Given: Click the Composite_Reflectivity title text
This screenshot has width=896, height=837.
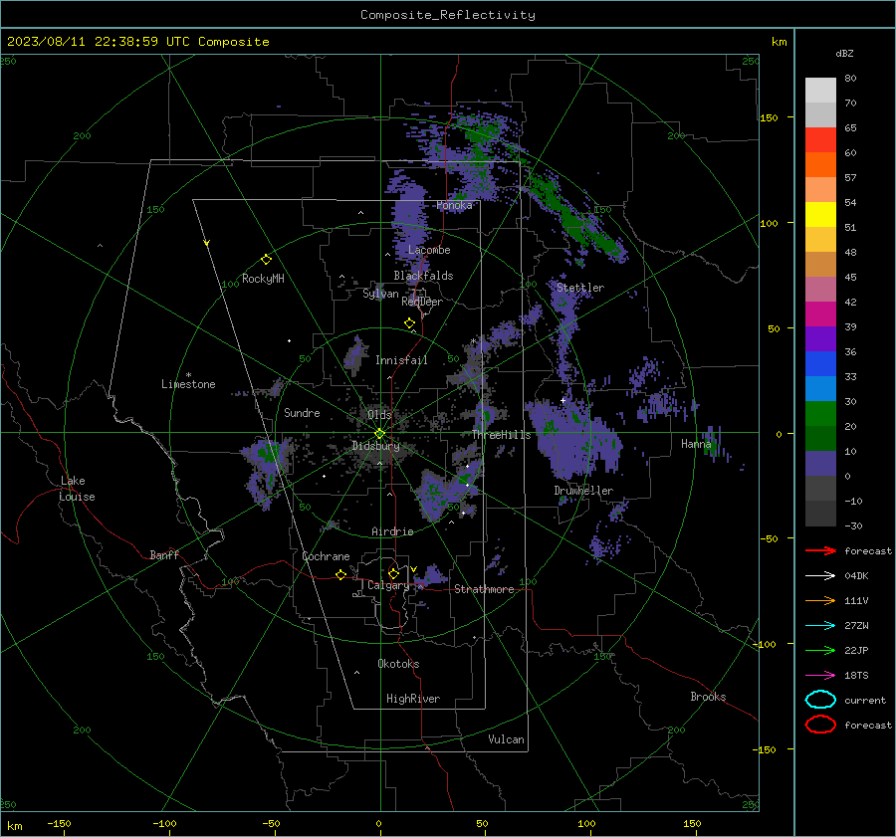Looking at the screenshot, I should pos(448,15).
